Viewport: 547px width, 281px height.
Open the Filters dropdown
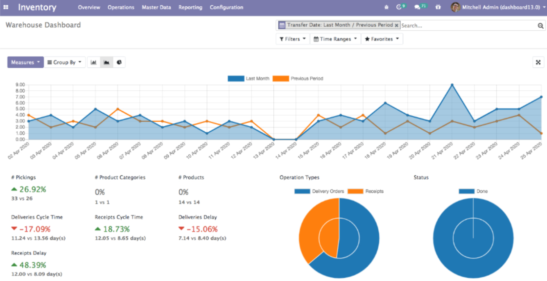[293, 39]
